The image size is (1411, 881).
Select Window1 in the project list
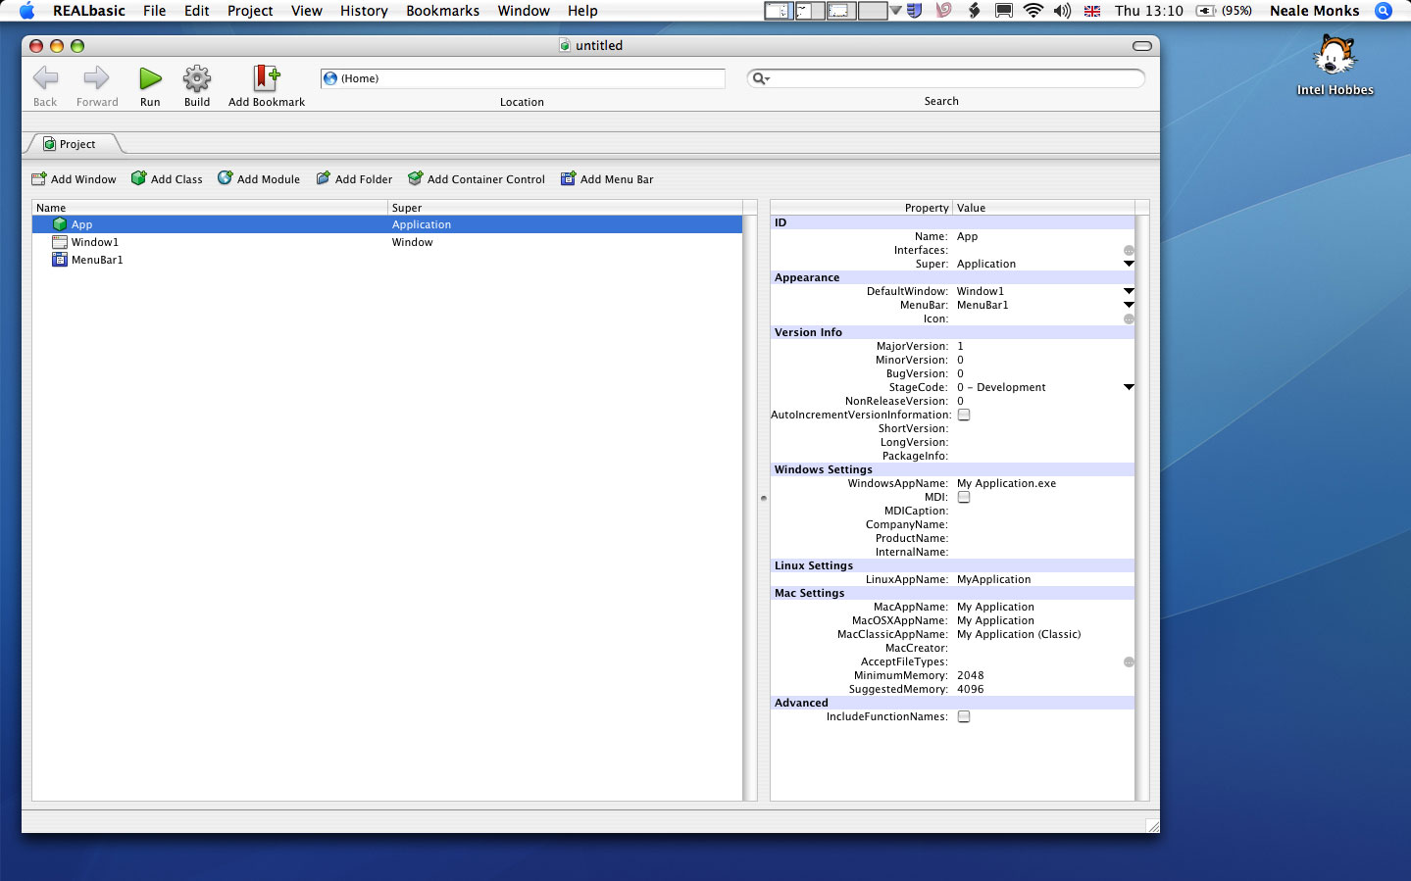click(x=94, y=242)
